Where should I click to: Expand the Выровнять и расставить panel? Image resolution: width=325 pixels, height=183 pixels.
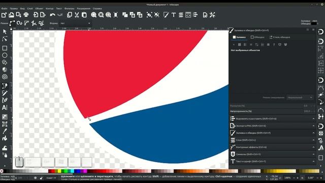(x=273, y=118)
